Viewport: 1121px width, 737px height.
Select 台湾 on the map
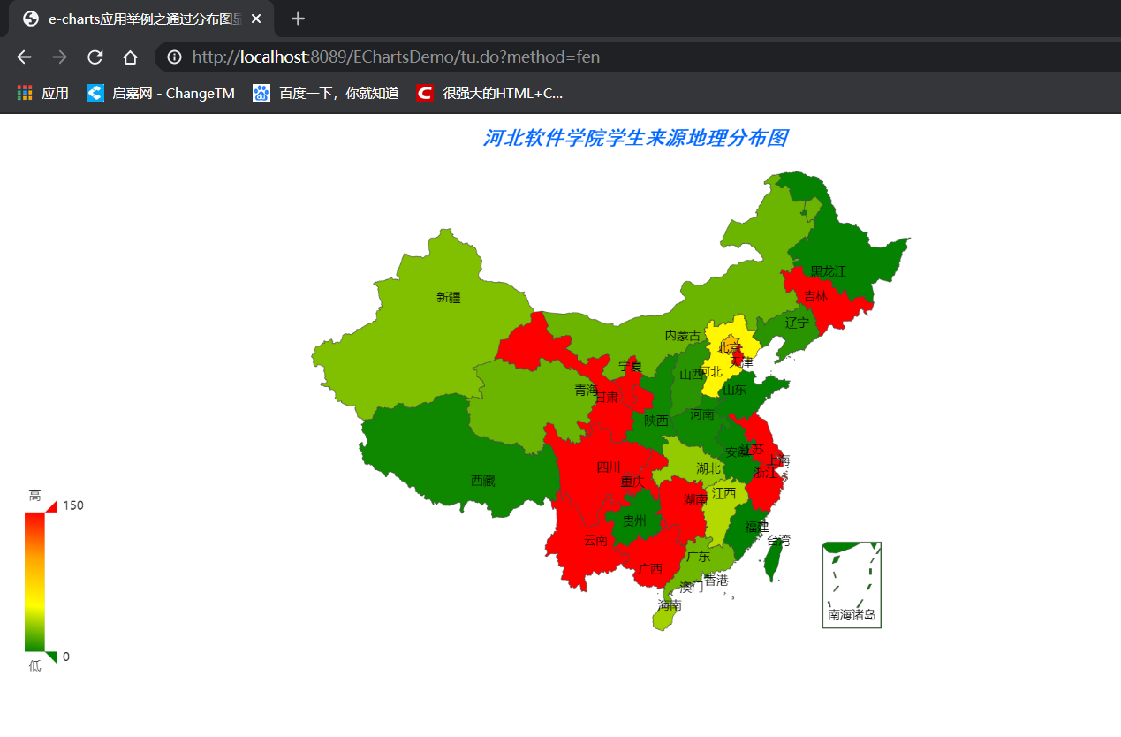pyautogui.click(x=774, y=557)
